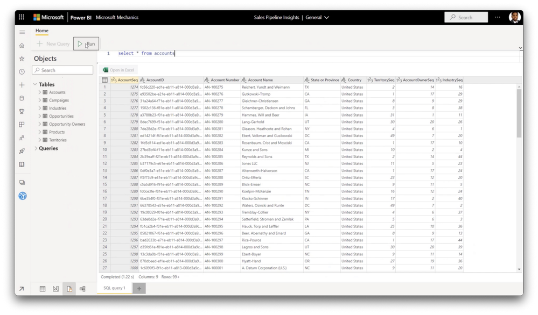This screenshot has height=315, width=538.
Task: Click Open in Excel button
Action: (x=118, y=70)
